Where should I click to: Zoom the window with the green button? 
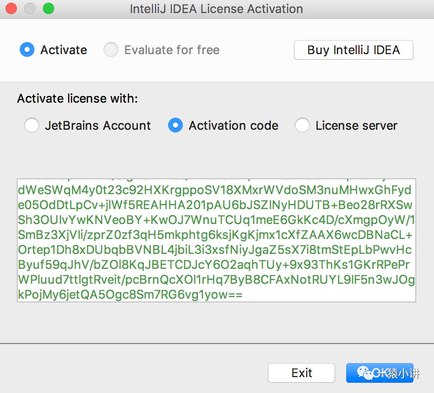pos(48,8)
